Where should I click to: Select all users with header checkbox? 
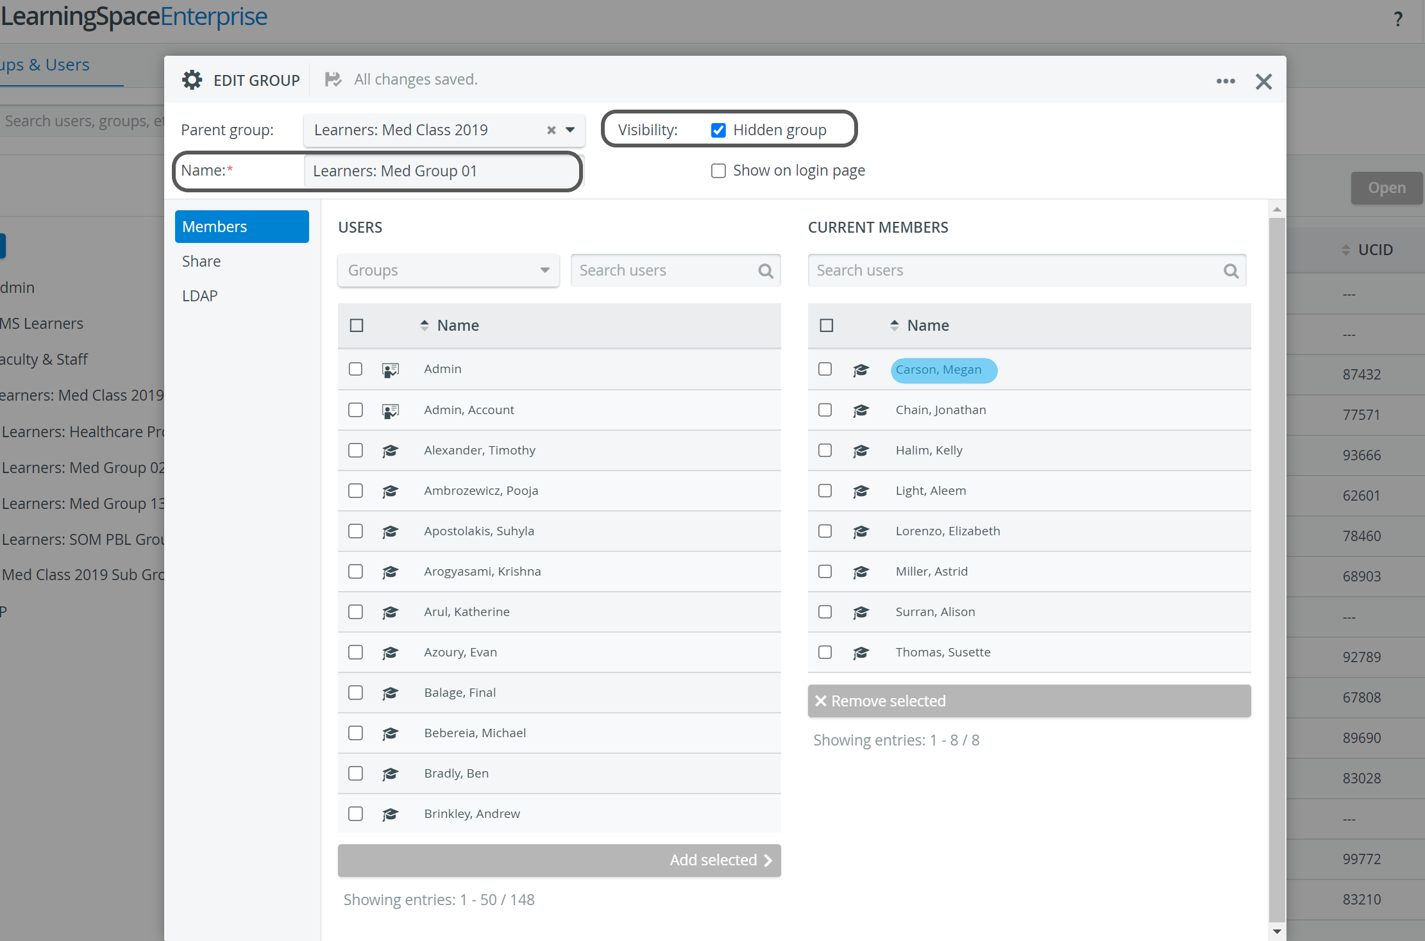click(357, 326)
